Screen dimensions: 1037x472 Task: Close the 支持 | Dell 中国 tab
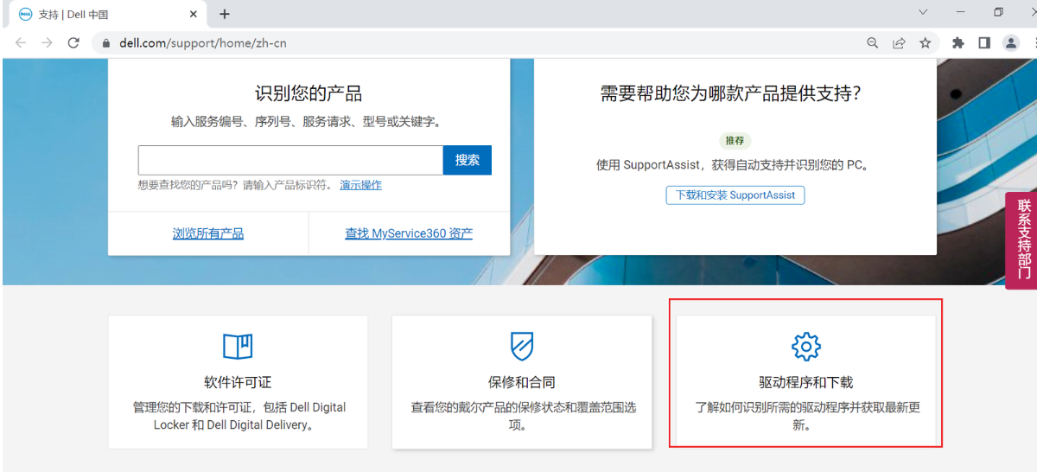point(194,14)
